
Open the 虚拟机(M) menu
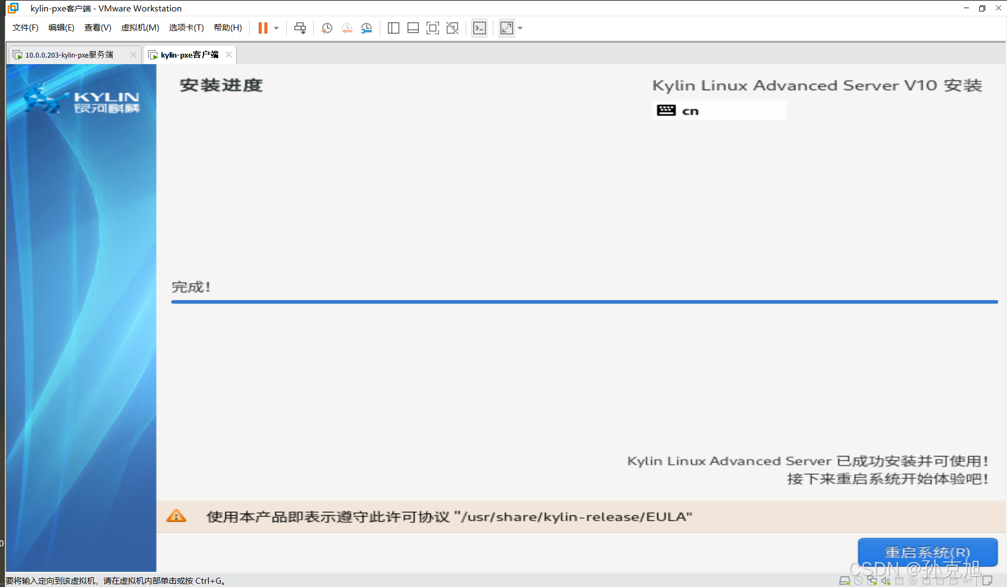(x=140, y=28)
